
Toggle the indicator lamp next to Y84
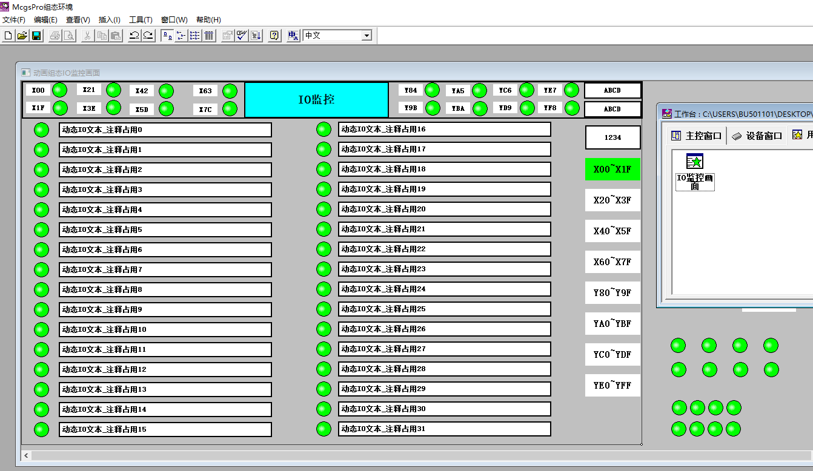pos(432,90)
